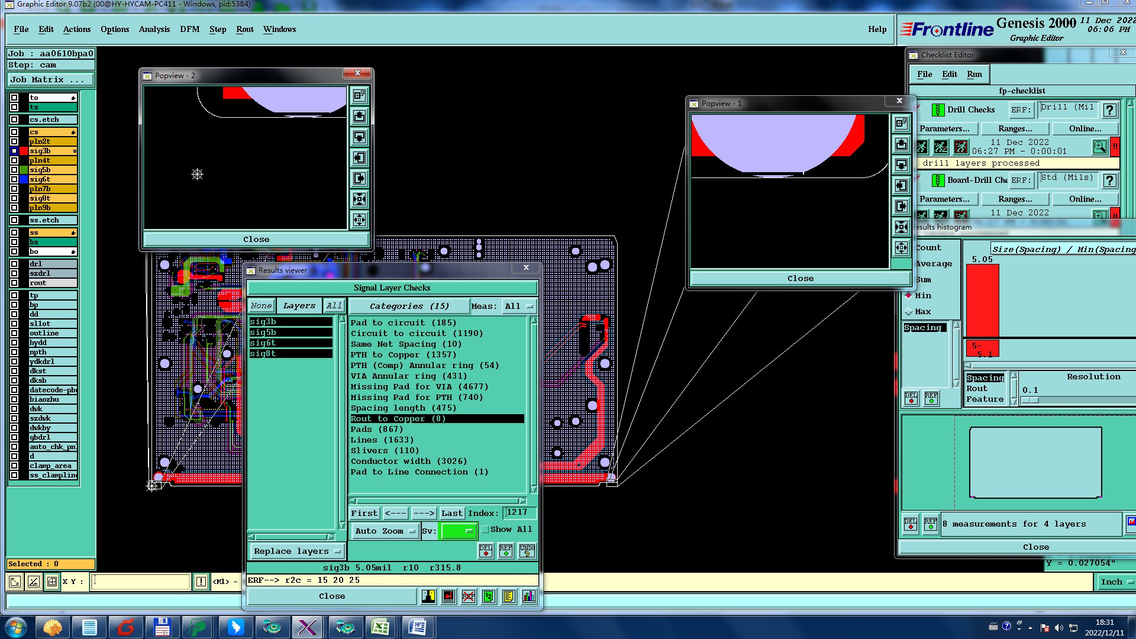Click the crossed-out REF icon in Results viewer
Screen dimensions: 1136x639
(468, 596)
